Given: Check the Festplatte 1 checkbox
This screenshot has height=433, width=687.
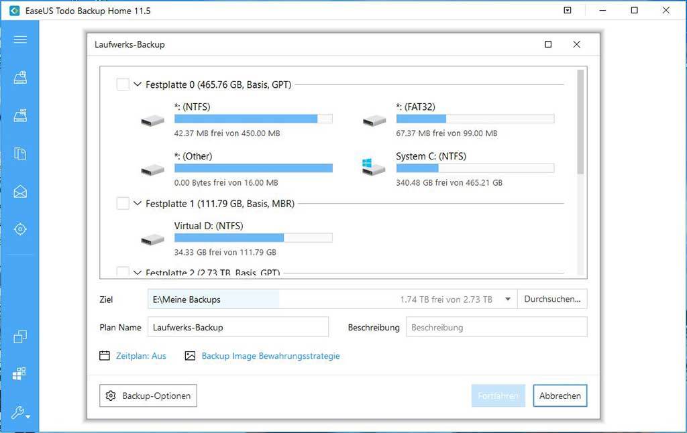Looking at the screenshot, I should 123,203.
